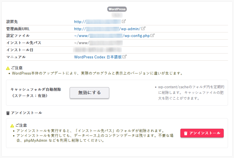Click external link icon beside WordPress Codex
Screen dimensions: 234x158
(x=124, y=57)
